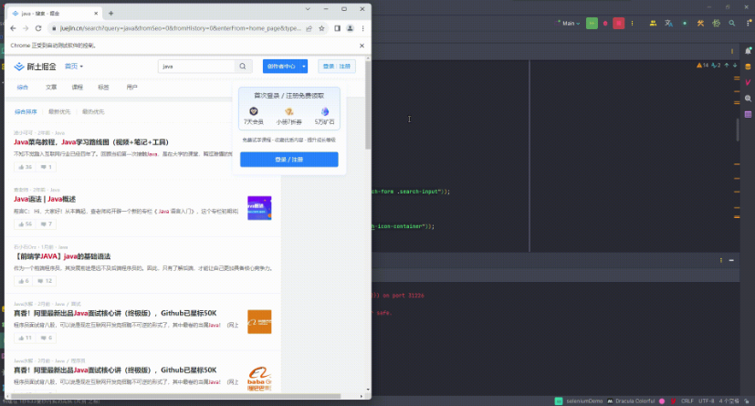
Task: Open the Chrome profile avatar
Action: (x=350, y=28)
